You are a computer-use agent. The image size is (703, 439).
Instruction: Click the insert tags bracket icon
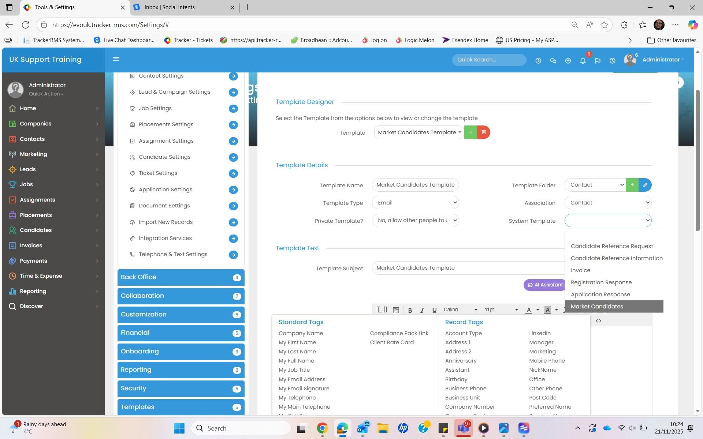click(381, 310)
